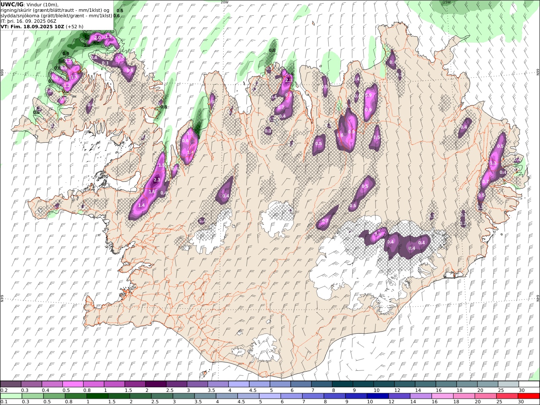Pick dark purple snow swatch between 2 and 2.5
Viewport: 540px width, 405px height.
pos(156,384)
